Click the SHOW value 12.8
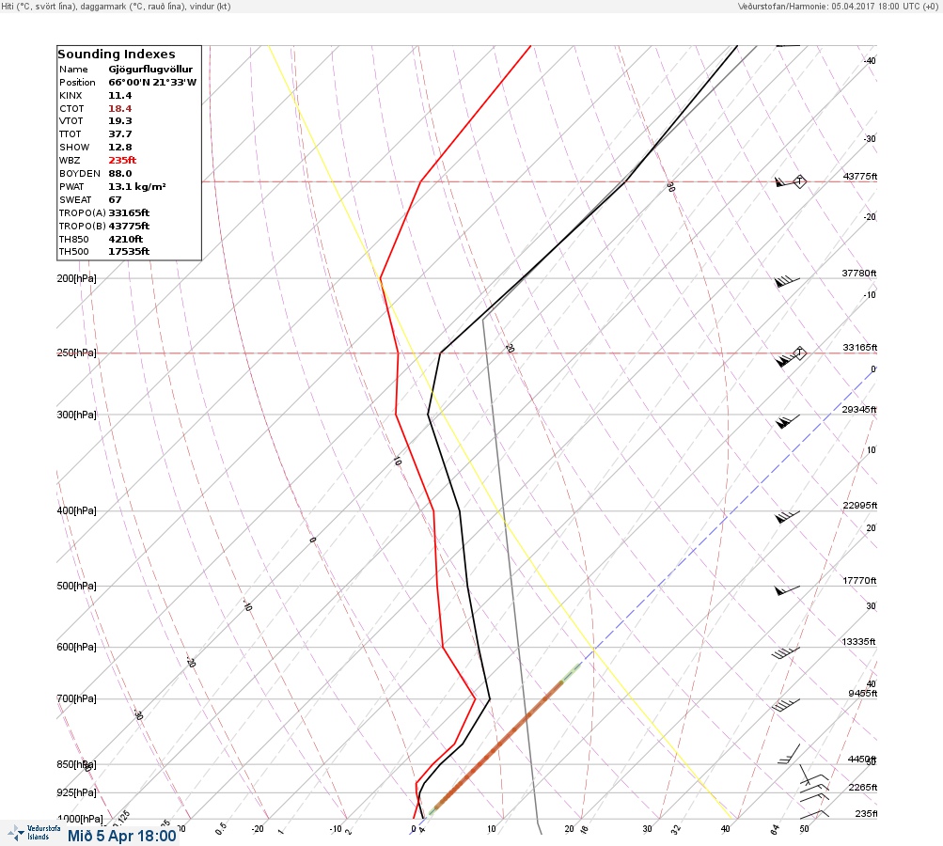The width and height of the screenshot is (943, 846). [119, 148]
